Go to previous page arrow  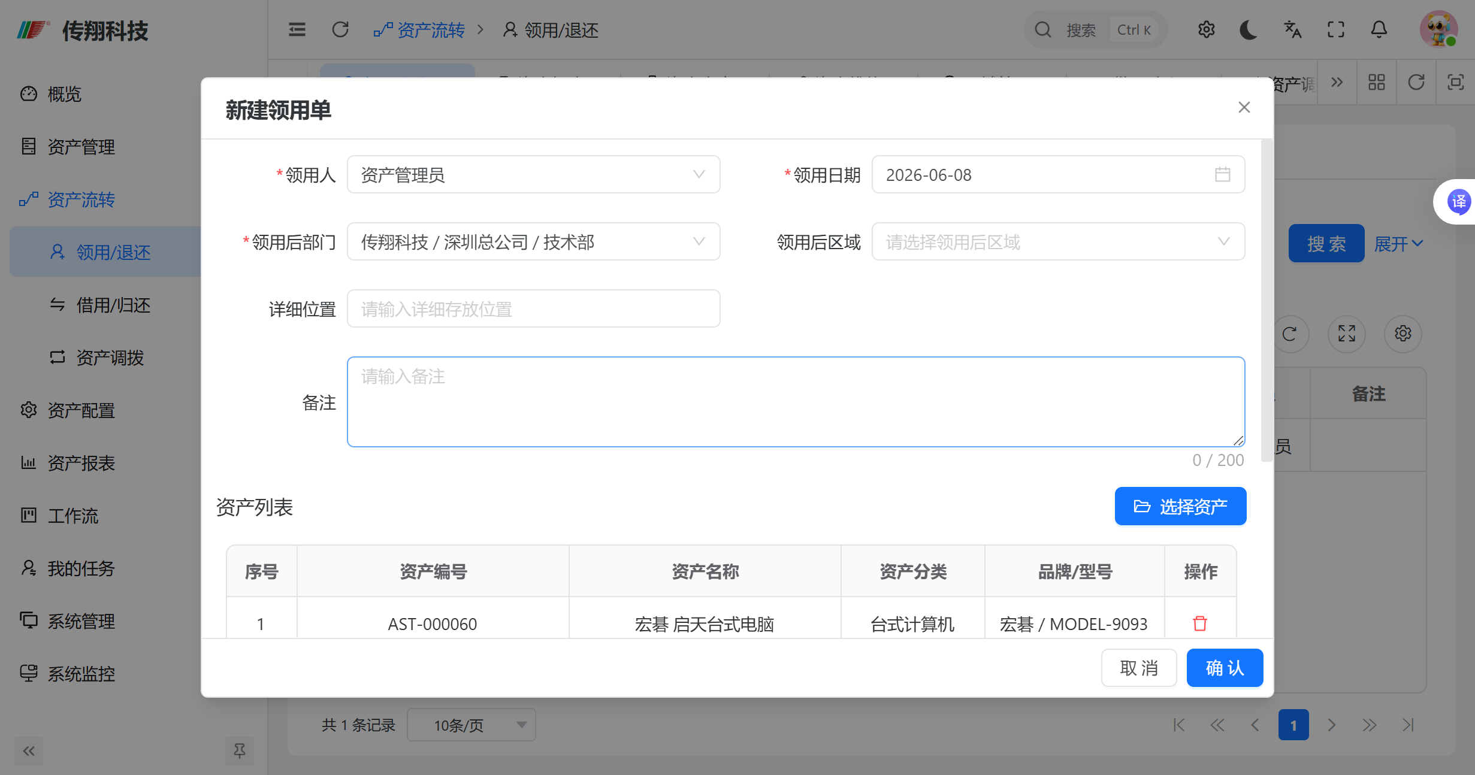point(1255,725)
